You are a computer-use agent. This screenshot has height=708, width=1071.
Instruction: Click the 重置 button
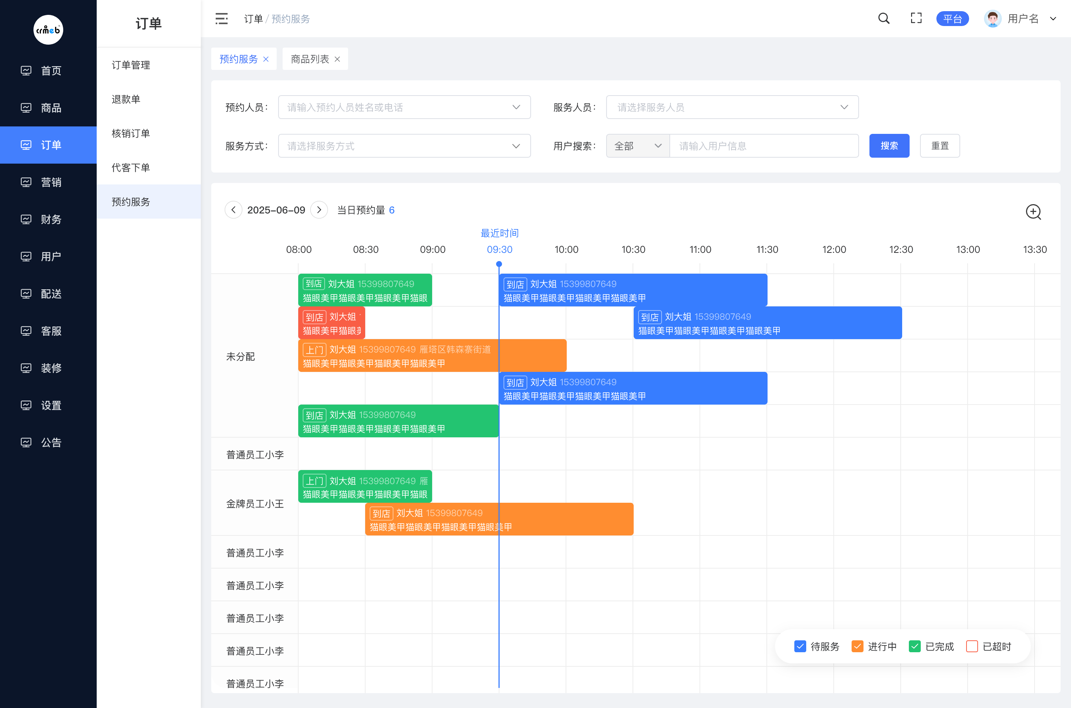point(940,146)
